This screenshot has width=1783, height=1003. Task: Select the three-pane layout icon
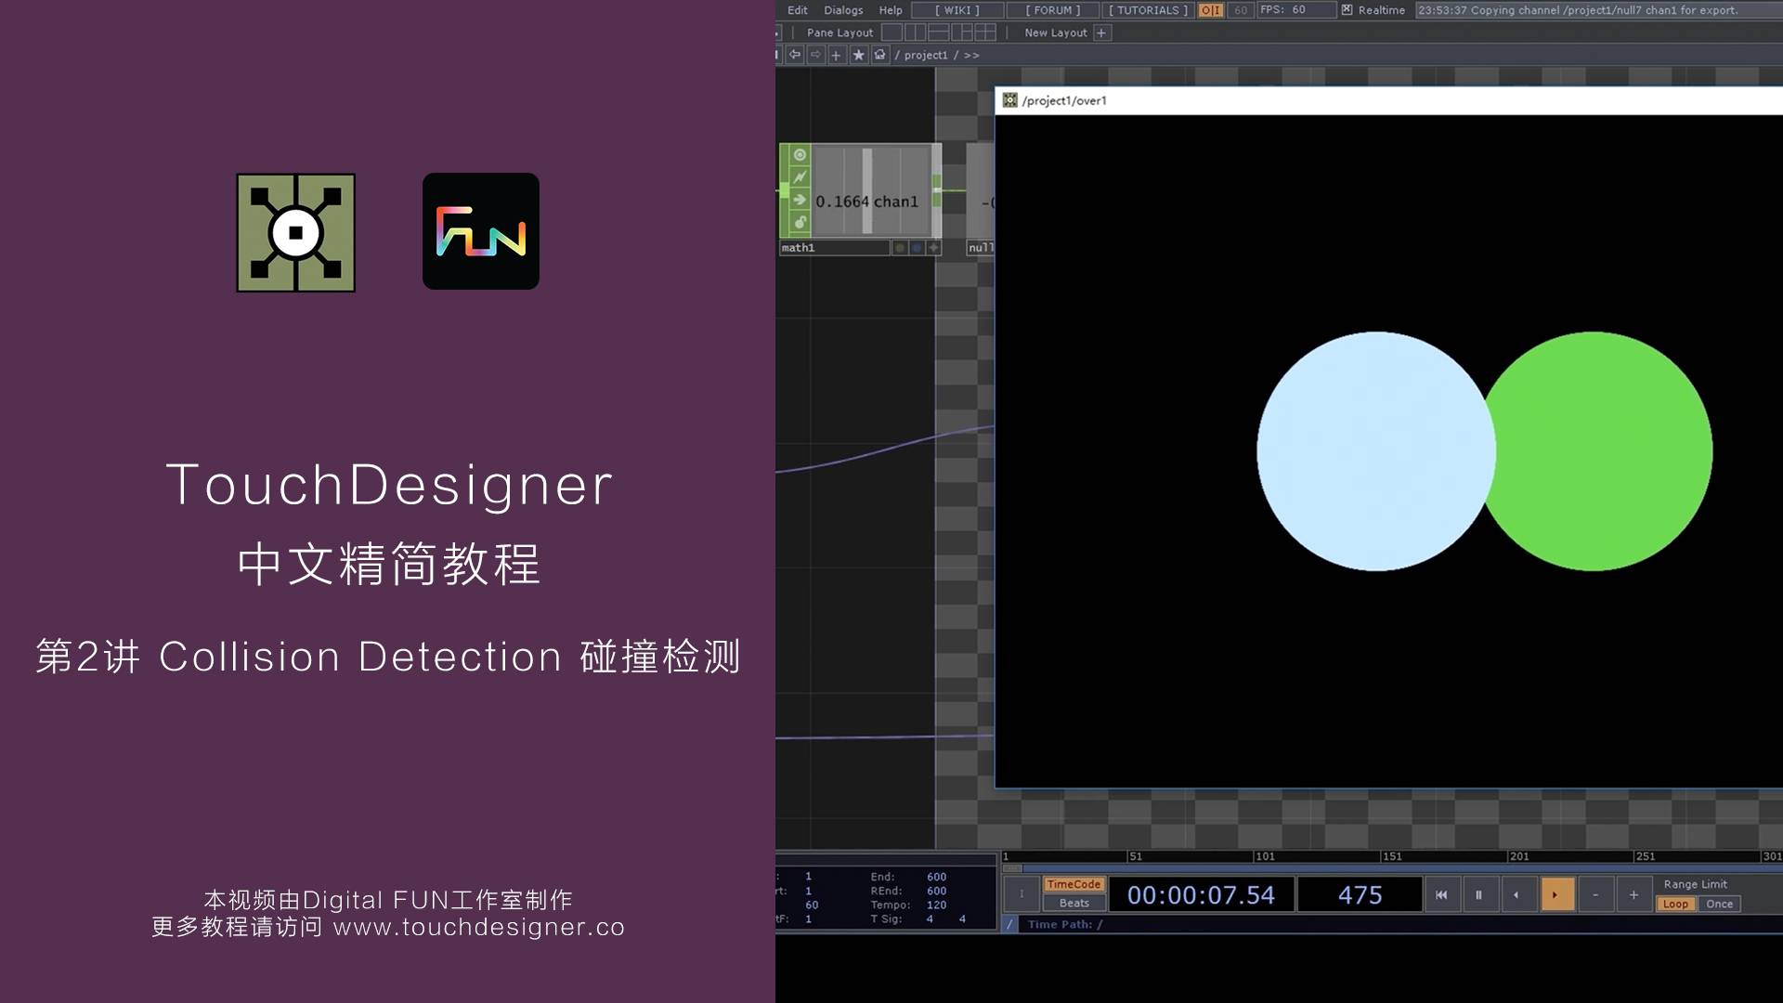pyautogui.click(x=962, y=33)
